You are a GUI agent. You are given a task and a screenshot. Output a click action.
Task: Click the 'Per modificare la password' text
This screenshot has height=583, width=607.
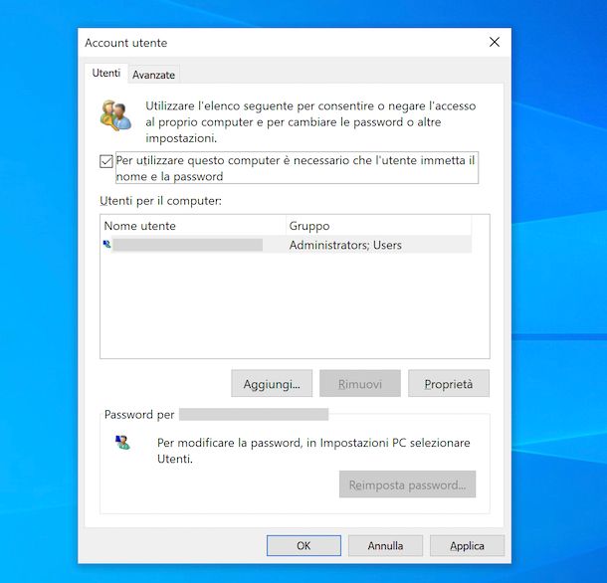coord(313,451)
